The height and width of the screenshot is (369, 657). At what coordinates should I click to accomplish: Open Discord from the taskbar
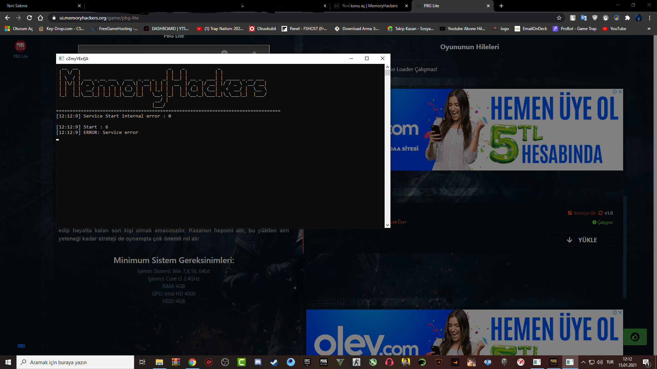tap(258, 362)
